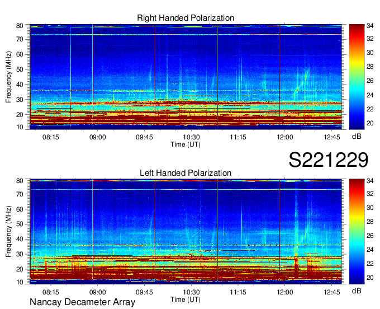Click the 'Nancay Decameter Array' caption
The width and height of the screenshot is (380, 309).
coord(82,302)
